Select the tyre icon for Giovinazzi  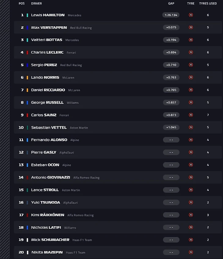(x=191, y=177)
